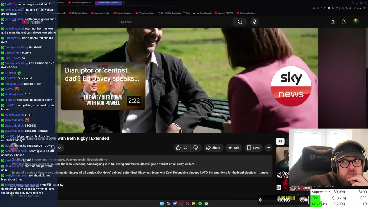Viewport: 368px width, 207px height.
Task: Click the browser toolbar heart icon
Action: click(337, 8)
